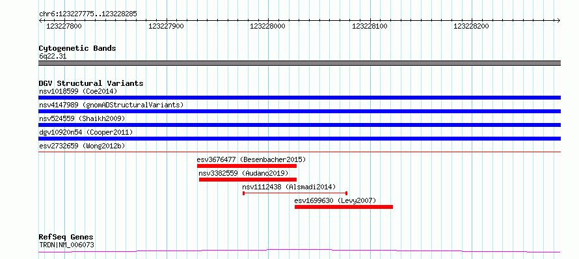The height and width of the screenshot is (259, 579).
Task: Open variant esv1699630 (Levy2007) label
Action: click(335, 200)
